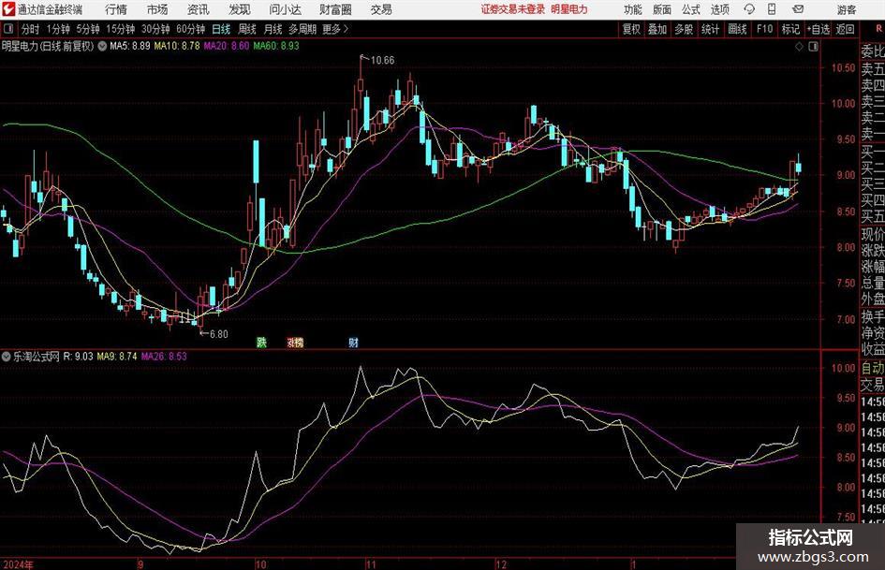Open the 资讯 menu

pos(199,9)
